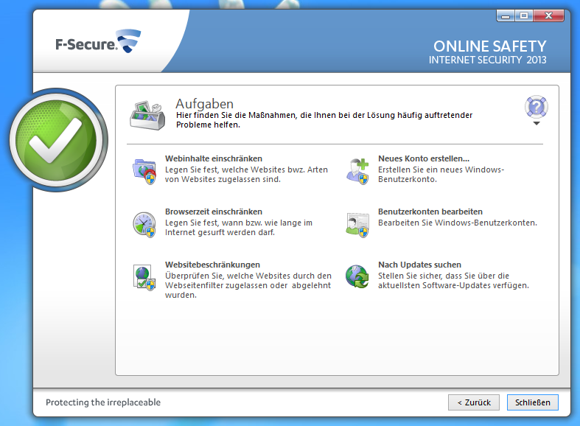Maximize the F-Secure window
This screenshot has width=580, height=426.
[x=524, y=16]
